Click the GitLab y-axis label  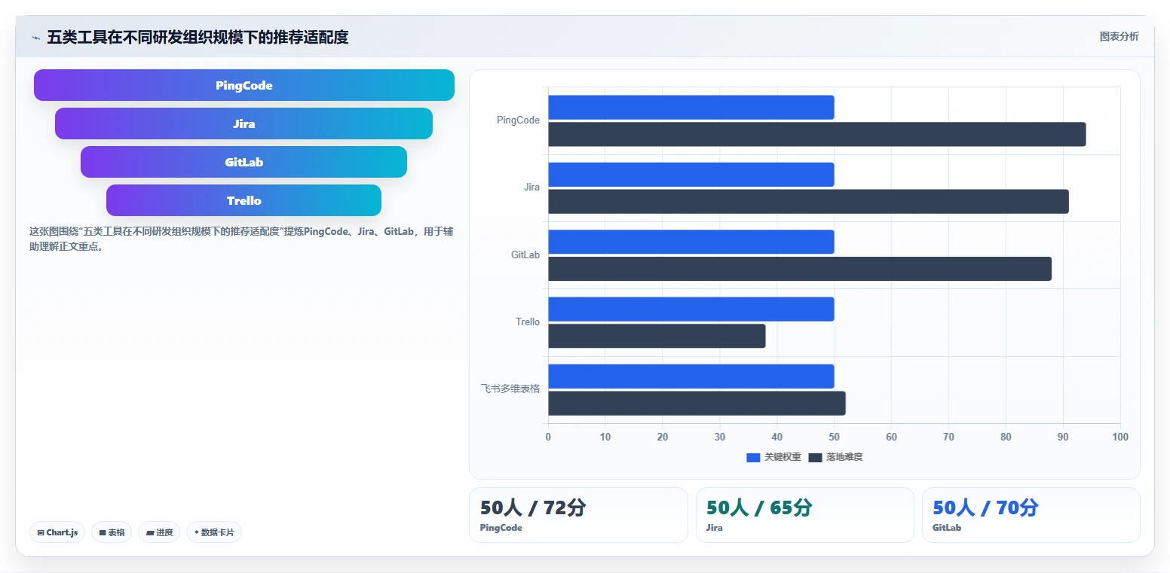(525, 255)
